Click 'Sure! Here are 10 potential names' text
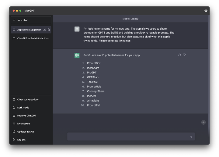 coord(112,55)
